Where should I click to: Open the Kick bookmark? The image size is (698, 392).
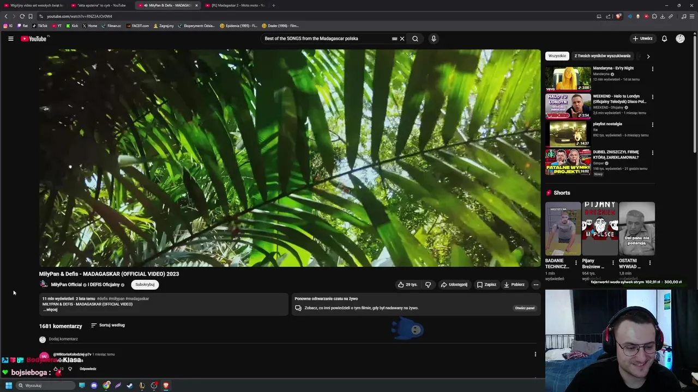[x=72, y=26]
